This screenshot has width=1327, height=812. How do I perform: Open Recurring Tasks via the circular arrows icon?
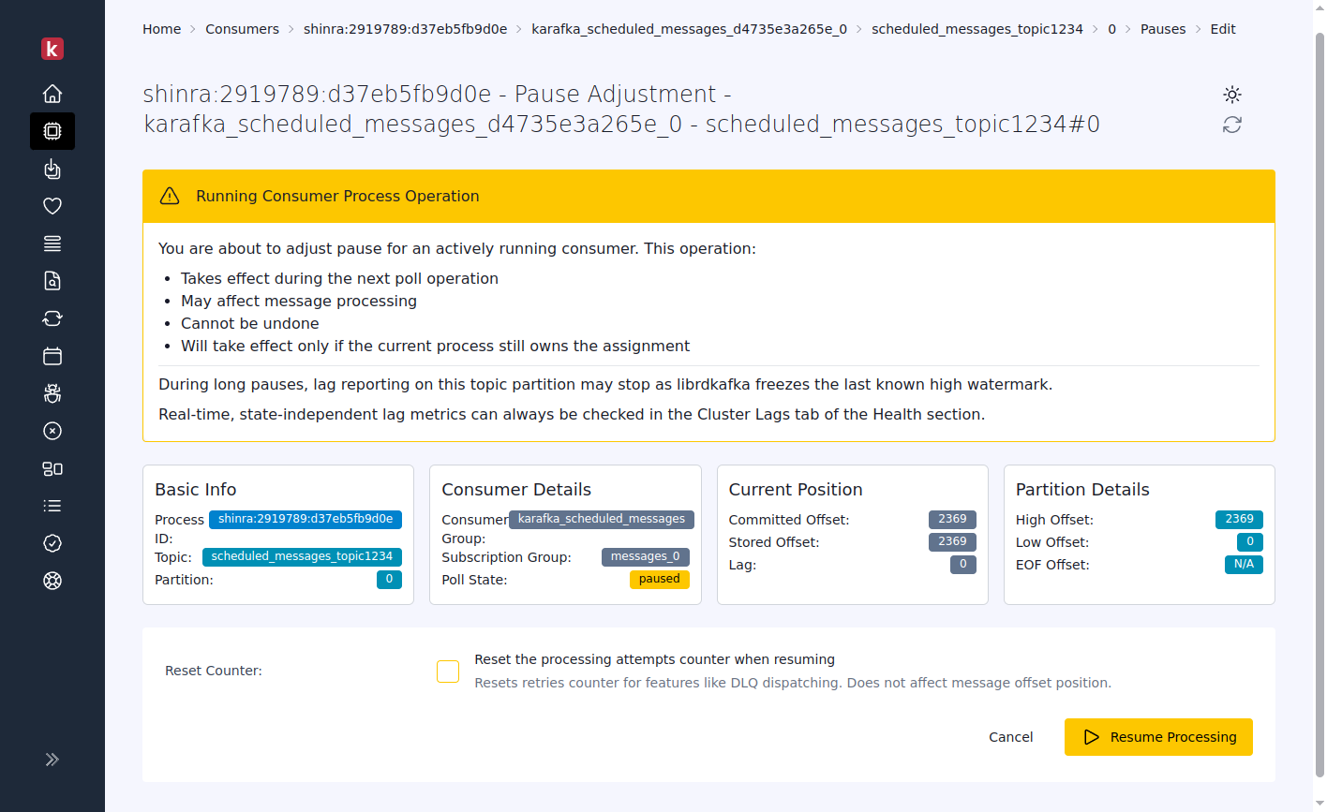(x=52, y=318)
